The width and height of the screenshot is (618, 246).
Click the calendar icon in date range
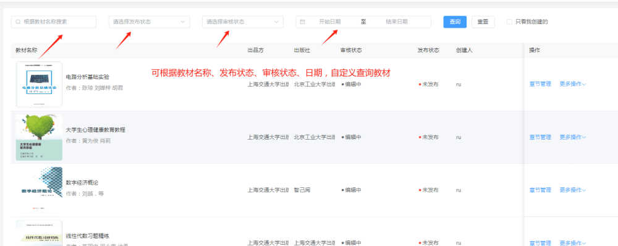[302, 22]
